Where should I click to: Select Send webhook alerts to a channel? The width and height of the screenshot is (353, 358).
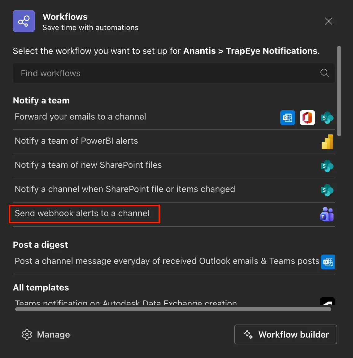tap(82, 213)
